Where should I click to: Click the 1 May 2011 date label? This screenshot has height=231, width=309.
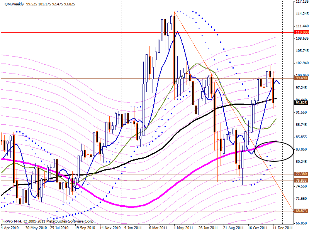click(x=183, y=228)
